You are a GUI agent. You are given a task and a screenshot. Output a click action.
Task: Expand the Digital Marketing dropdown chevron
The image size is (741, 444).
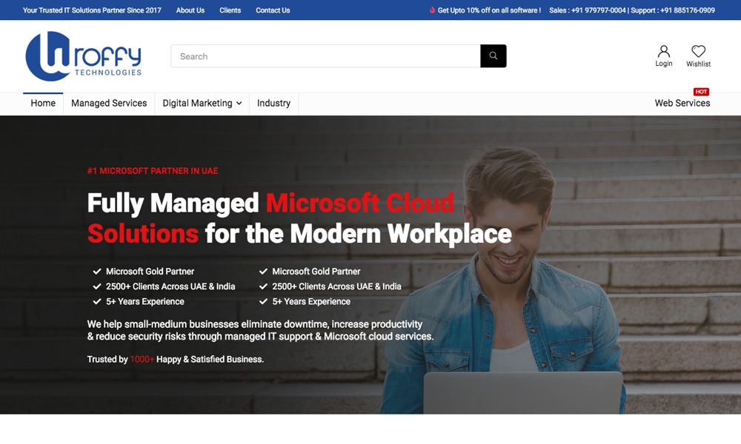239,104
